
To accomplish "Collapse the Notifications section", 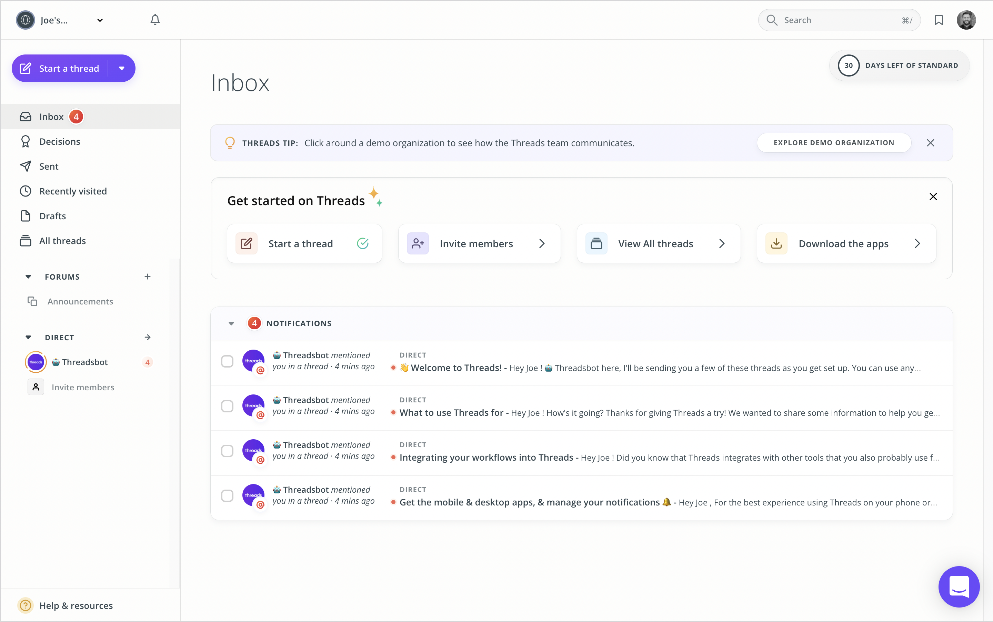I will coord(231,323).
